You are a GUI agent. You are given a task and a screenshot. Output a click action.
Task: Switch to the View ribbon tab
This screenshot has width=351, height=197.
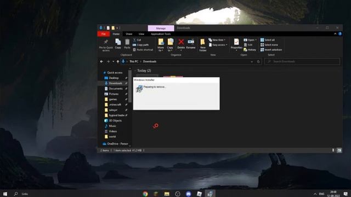click(141, 34)
